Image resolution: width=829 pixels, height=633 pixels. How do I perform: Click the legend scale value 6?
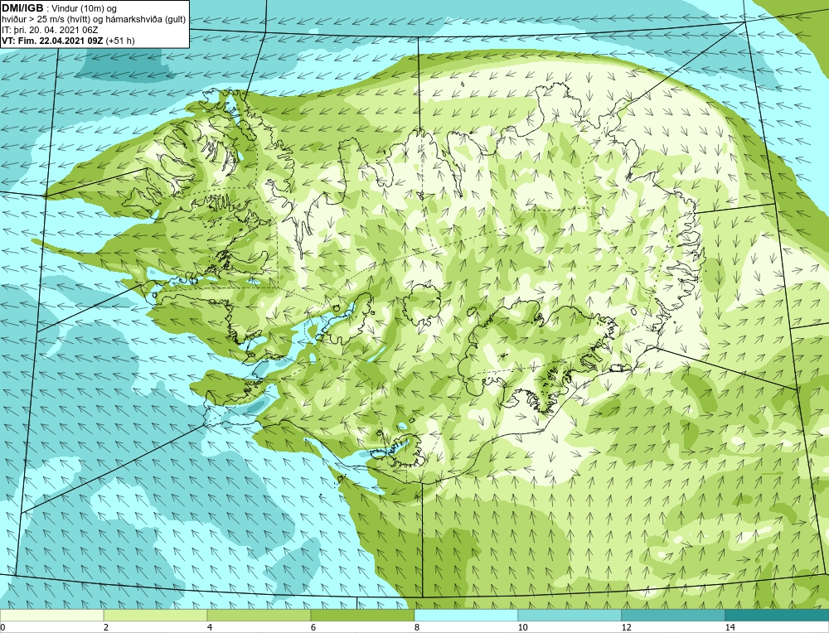(x=313, y=627)
